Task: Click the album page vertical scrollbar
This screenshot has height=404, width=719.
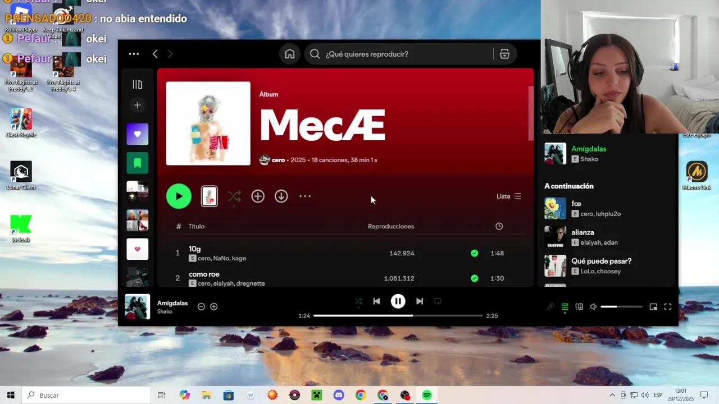Action: 531,113
